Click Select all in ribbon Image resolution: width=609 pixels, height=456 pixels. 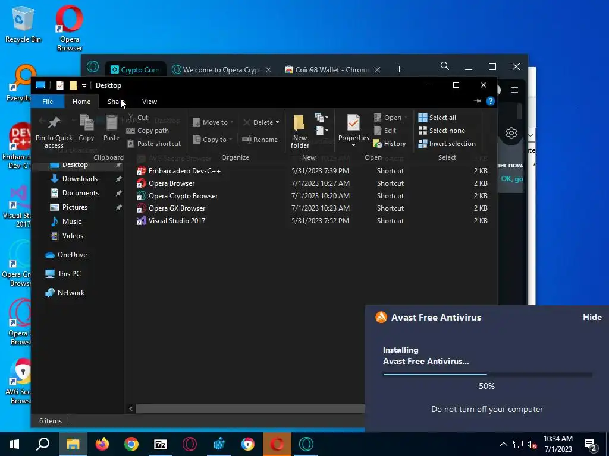coord(437,118)
